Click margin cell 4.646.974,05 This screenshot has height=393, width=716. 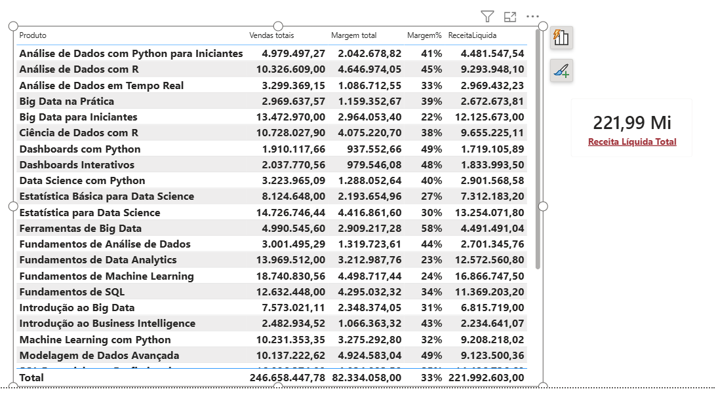pos(369,69)
